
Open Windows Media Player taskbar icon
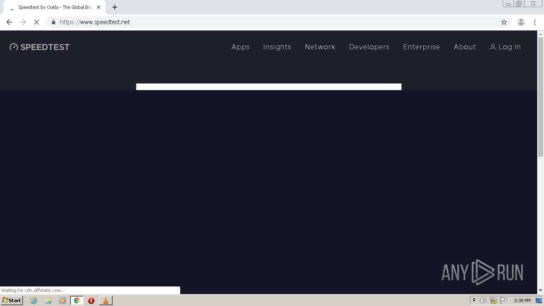tap(62, 300)
